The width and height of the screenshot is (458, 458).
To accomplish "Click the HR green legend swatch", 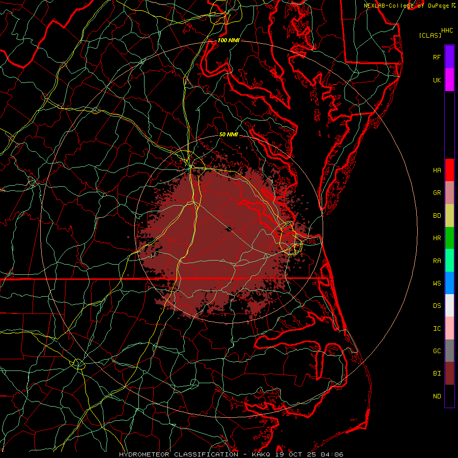I will tap(449, 238).
